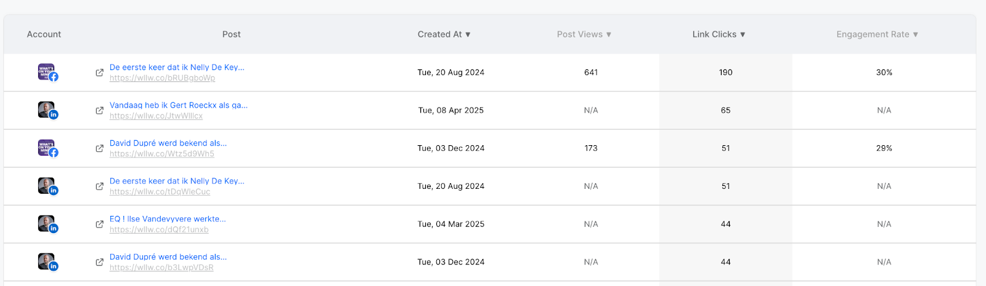Screen dimensions: 986x286
Task: Open short link wllw.co/bRUBgboWp
Action: coord(162,78)
